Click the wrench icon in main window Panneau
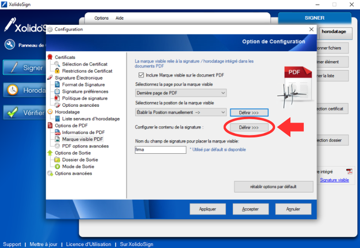360x248 pixels. tap(10, 45)
